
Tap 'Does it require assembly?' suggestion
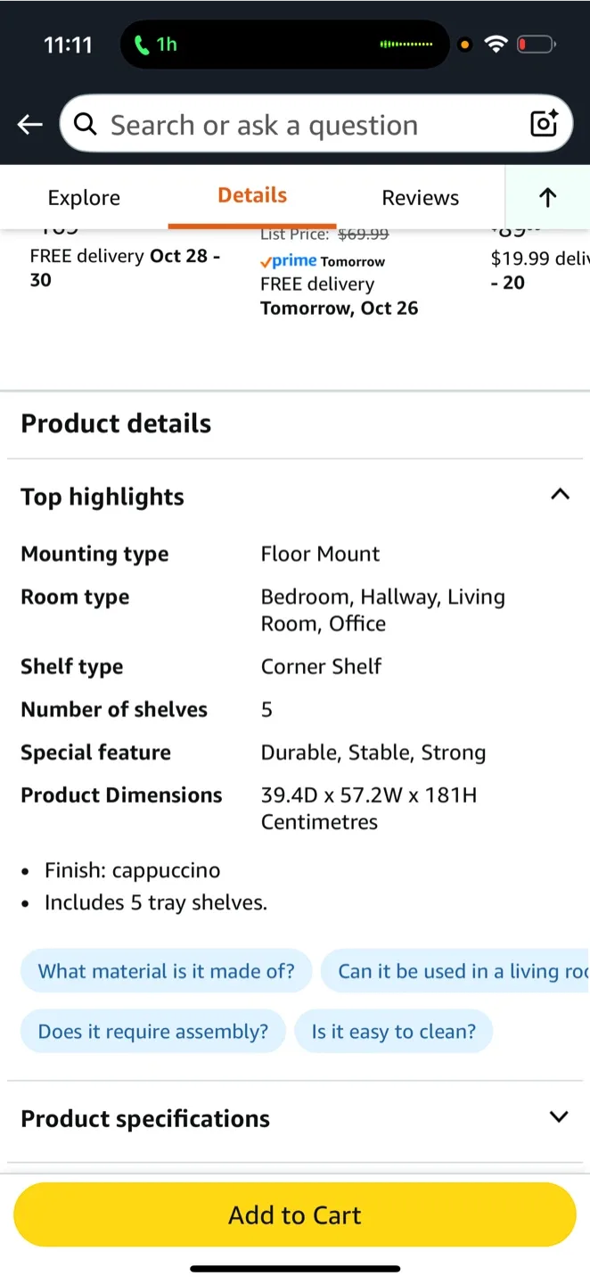pyautogui.click(x=152, y=1031)
